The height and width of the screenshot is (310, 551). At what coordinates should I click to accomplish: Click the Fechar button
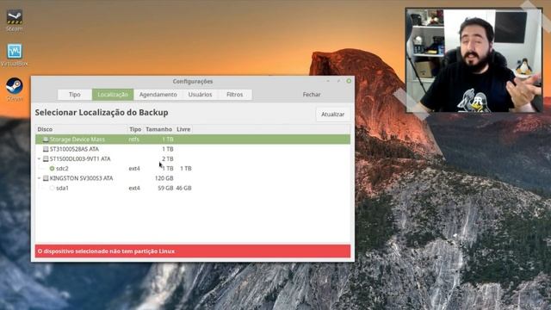[312, 95]
